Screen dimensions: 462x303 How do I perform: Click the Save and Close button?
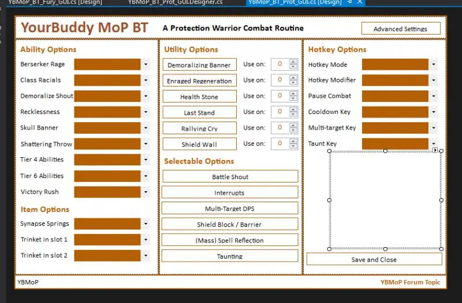pos(374,259)
